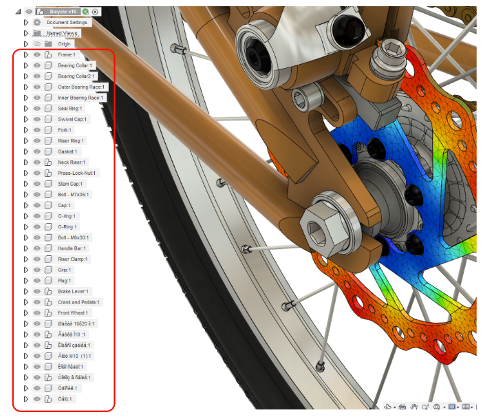Expand the Brake Lever:1 node

point(25,292)
